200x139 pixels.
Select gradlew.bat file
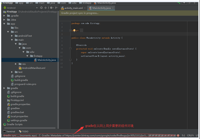pyautogui.click(x=16, y=112)
